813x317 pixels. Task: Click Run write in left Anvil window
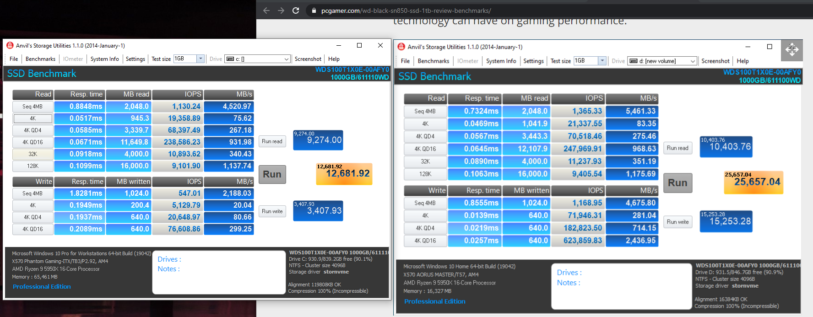[x=272, y=211]
